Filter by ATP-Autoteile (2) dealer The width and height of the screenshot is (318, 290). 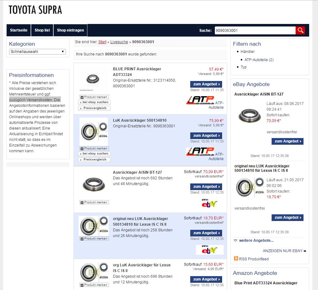[259, 60]
